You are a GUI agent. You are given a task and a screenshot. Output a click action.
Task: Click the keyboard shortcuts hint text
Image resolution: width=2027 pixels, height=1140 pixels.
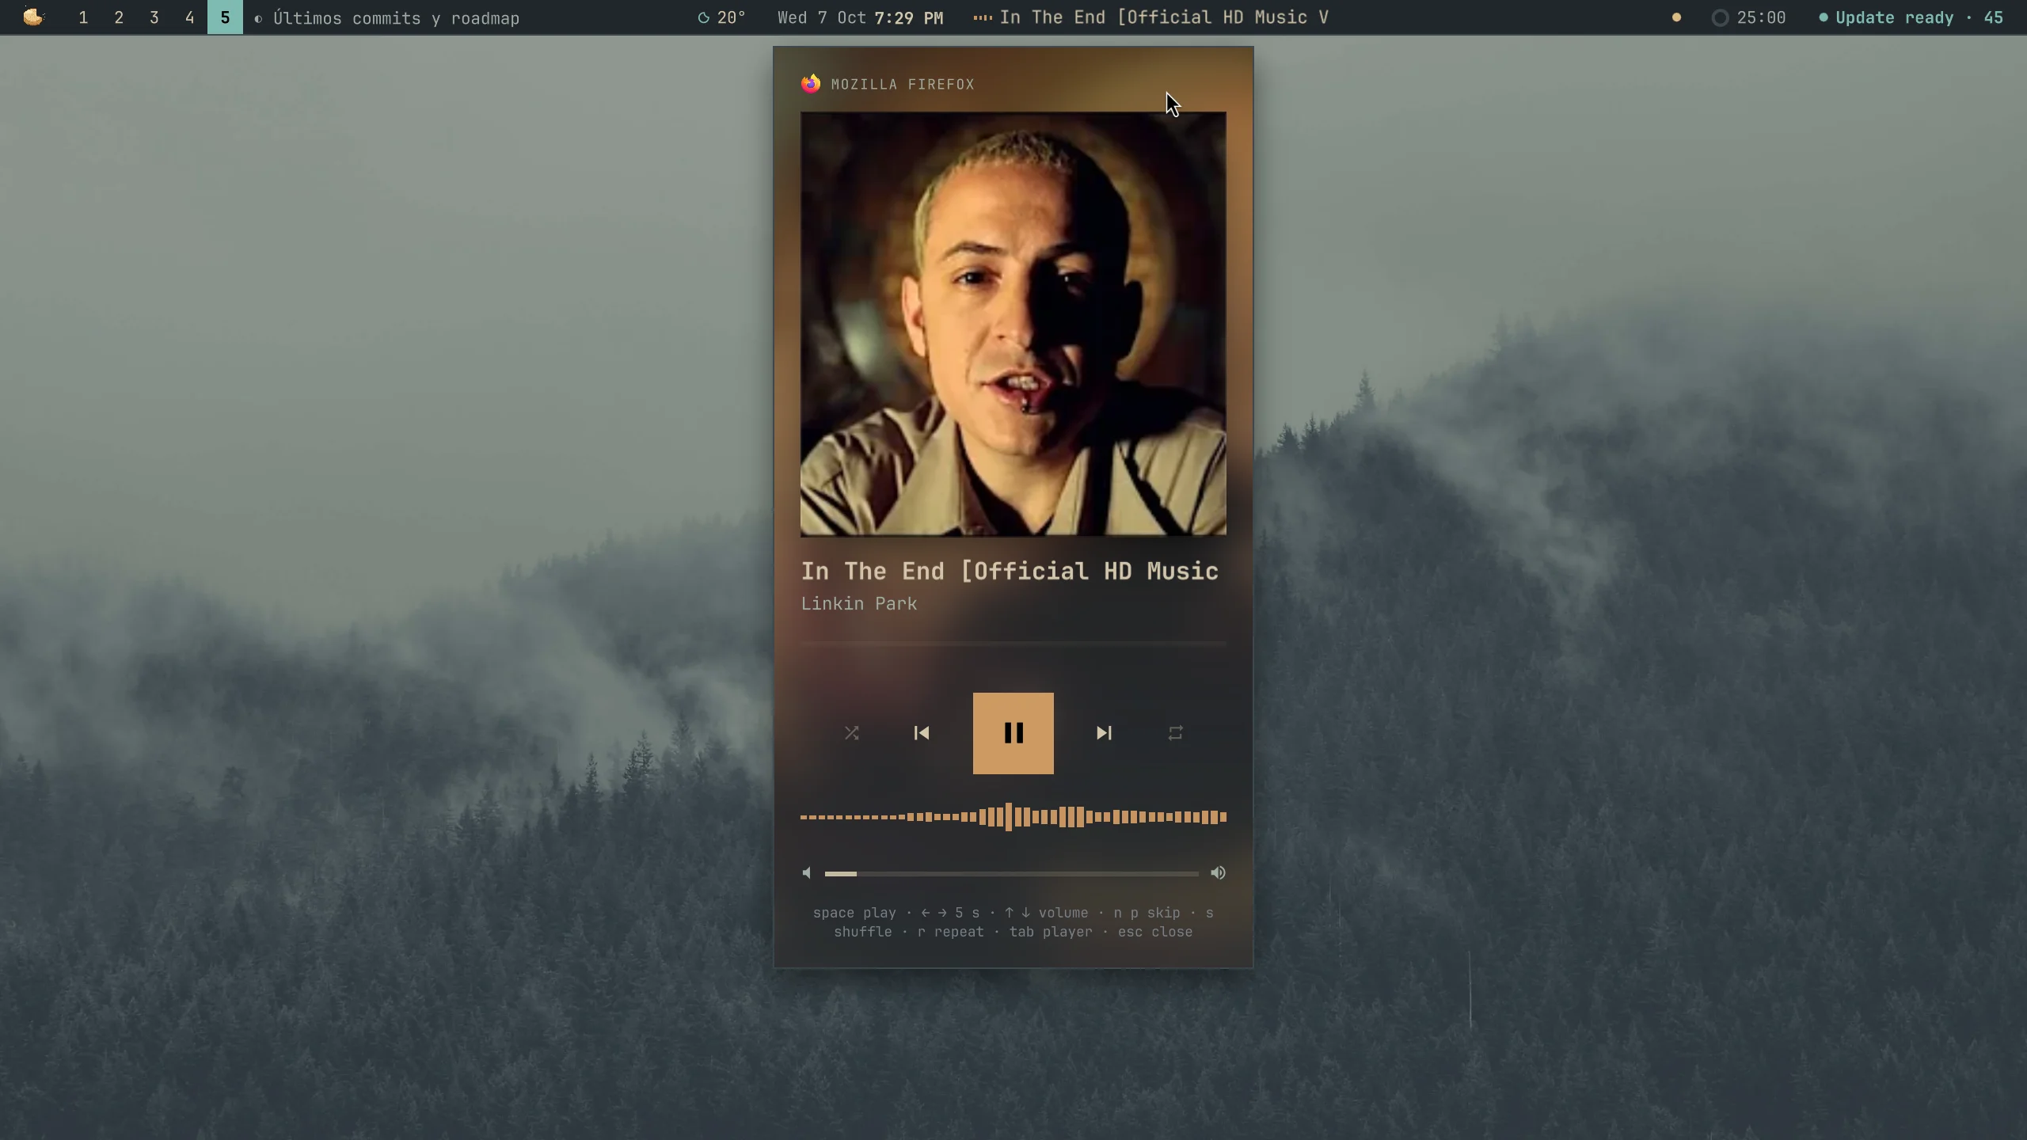click(1013, 922)
